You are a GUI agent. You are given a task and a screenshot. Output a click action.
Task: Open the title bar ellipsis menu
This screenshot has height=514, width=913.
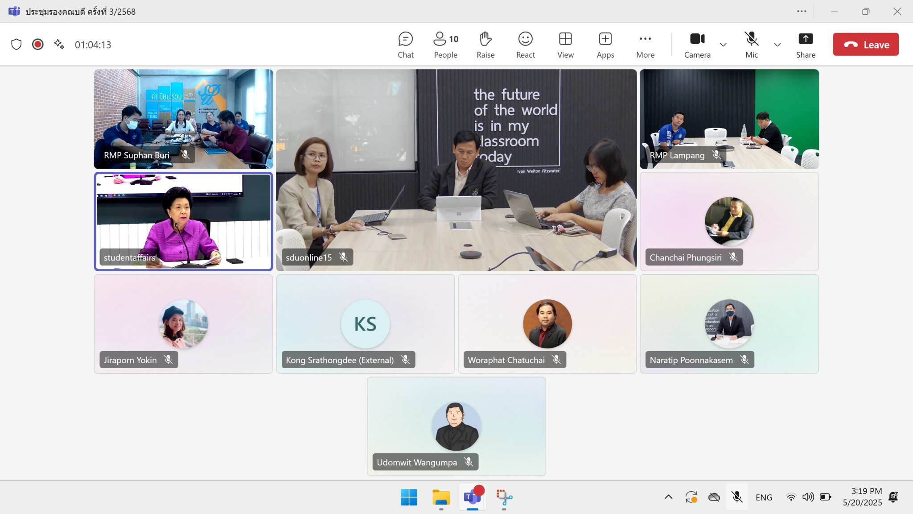pyautogui.click(x=802, y=12)
